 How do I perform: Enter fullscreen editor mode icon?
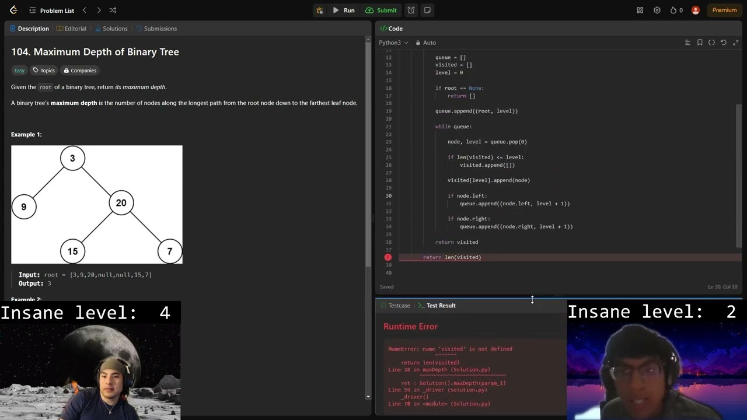[735, 43]
